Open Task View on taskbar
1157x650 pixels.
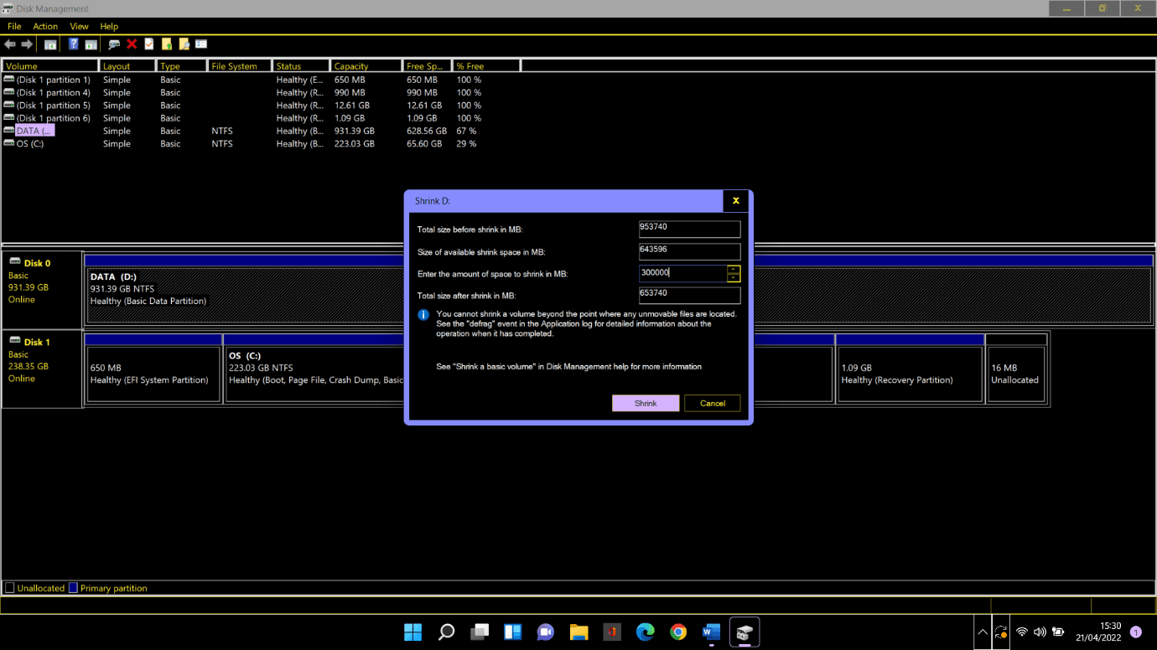[x=480, y=632]
